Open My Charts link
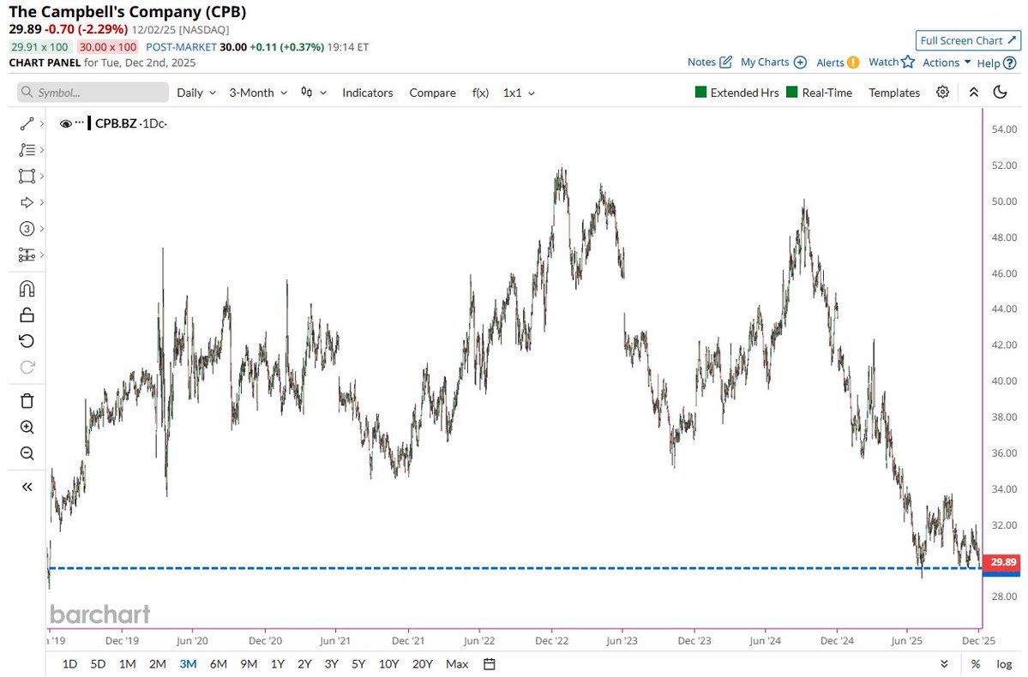This screenshot has width=1028, height=677. point(766,62)
